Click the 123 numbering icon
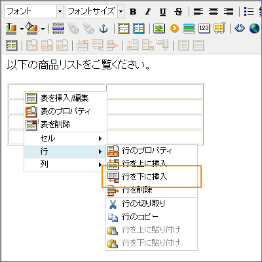The image size is (262, 262). click(x=204, y=28)
